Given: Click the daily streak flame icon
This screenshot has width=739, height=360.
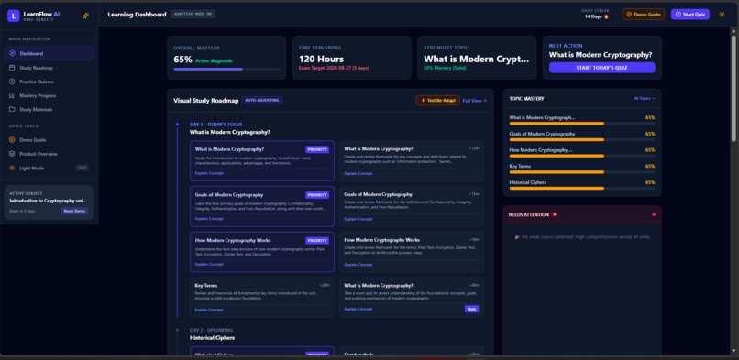Looking at the screenshot, I should coord(606,16).
